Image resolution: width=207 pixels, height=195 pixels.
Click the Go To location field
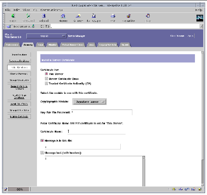[x=125, y=26]
